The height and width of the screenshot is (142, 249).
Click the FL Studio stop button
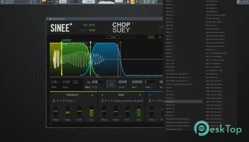coord(53,2)
